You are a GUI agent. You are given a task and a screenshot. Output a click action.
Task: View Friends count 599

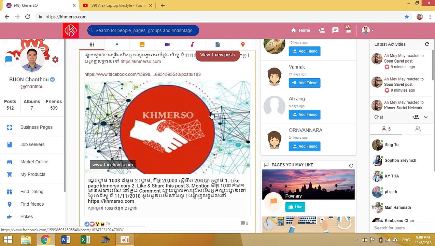tap(54, 105)
